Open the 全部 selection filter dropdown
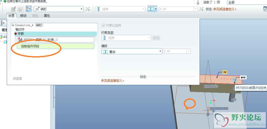The width and height of the screenshot is (267, 129). pyautogui.click(x=247, y=2)
